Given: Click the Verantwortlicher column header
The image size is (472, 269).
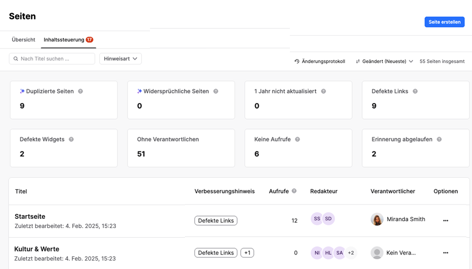Looking at the screenshot, I should [393, 191].
